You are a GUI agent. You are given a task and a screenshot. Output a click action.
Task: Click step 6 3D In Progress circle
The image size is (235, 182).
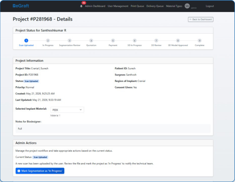[135, 40]
